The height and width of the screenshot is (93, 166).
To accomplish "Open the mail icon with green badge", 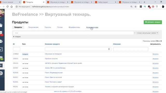I will 2,58.
